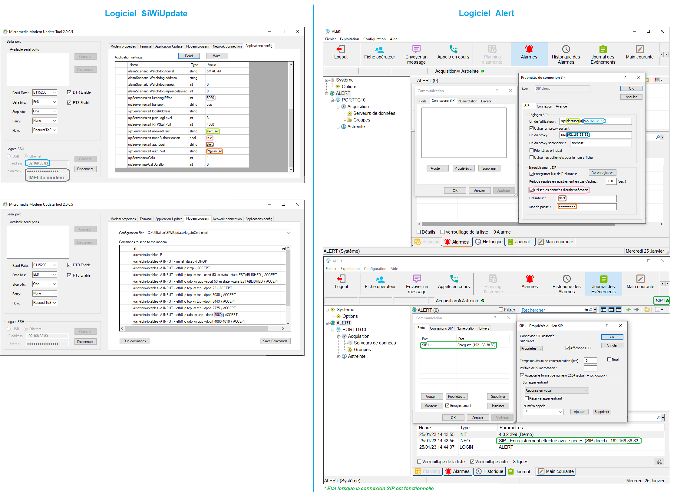Open Appels en cours panel
This screenshot has width=677, height=495.
(x=453, y=54)
